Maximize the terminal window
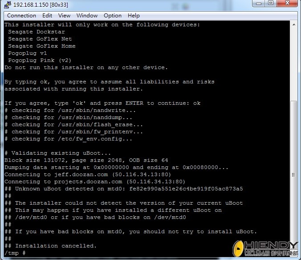 [x=271, y=4]
